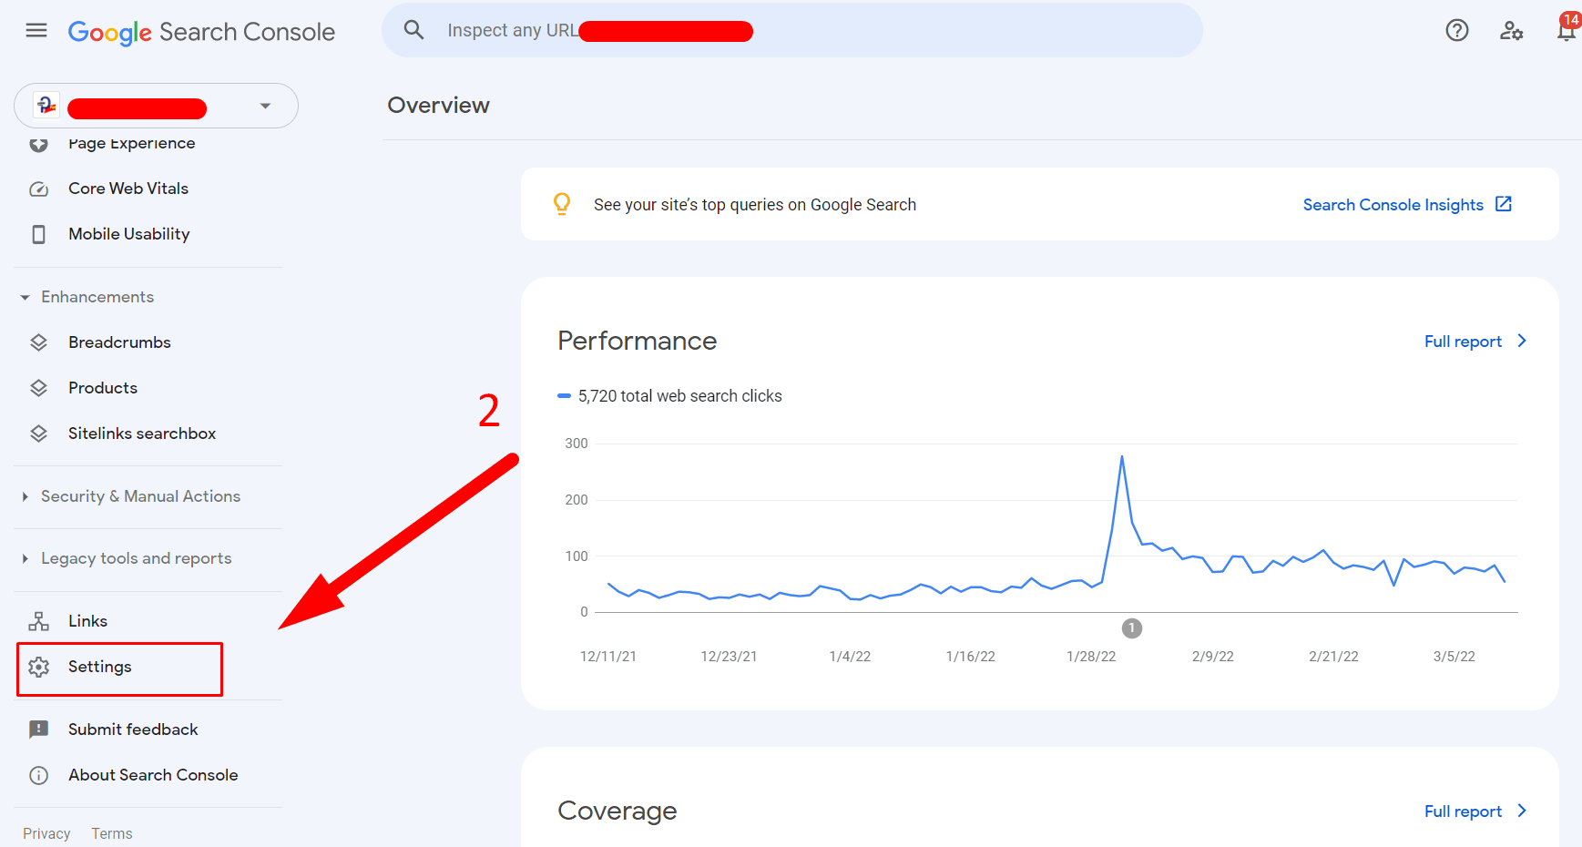
Task: Click the Sitelinks searchbox layers icon
Action: click(x=38, y=434)
